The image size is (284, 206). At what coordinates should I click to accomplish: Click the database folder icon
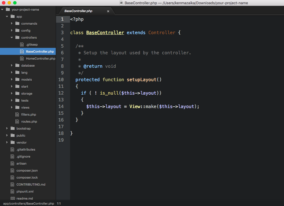tap(17, 65)
